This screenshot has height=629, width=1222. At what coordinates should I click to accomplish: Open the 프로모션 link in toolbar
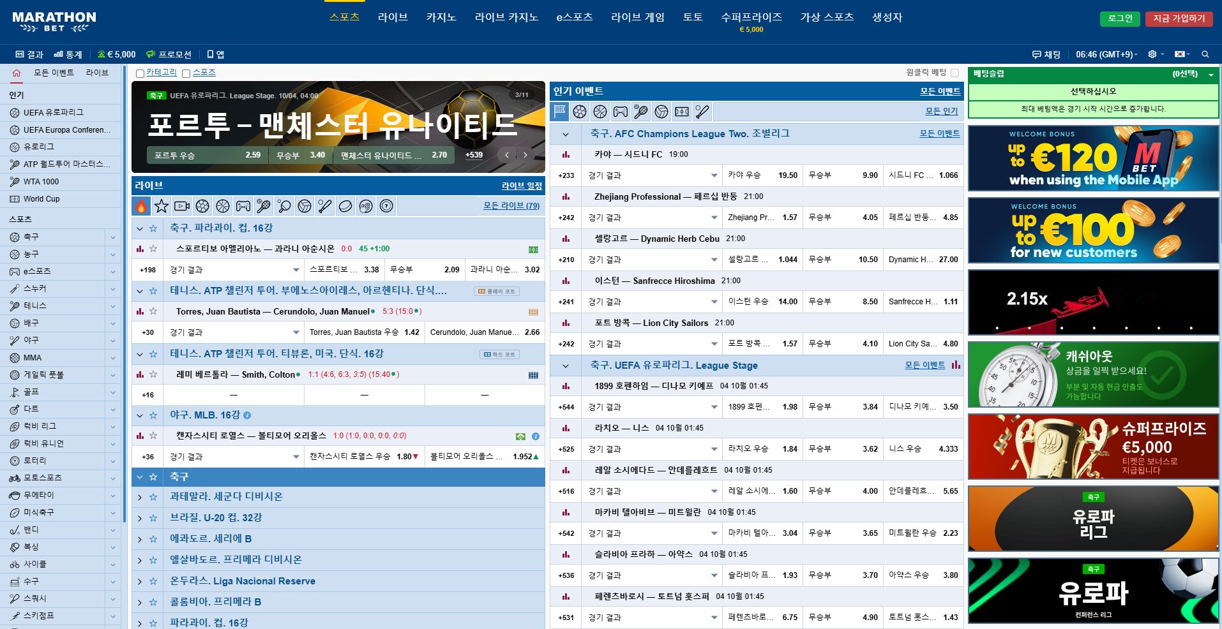point(169,54)
